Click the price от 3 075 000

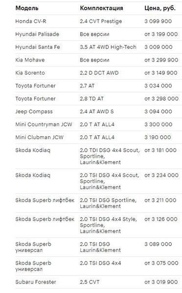point(161,263)
